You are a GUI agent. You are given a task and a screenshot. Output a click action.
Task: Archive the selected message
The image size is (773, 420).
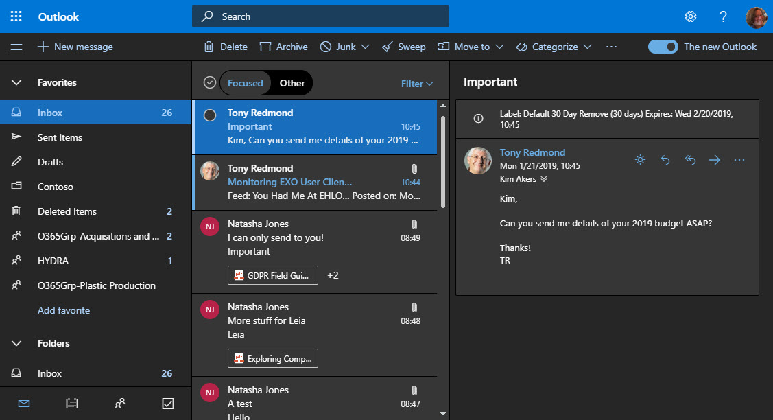click(283, 47)
